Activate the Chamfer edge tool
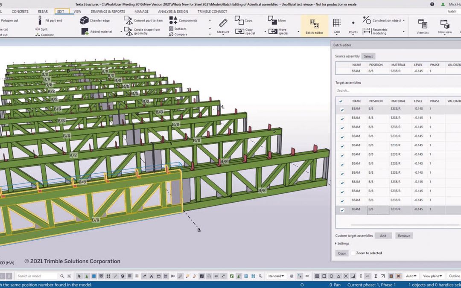Viewport: 461px width, 288px height. click(95, 20)
